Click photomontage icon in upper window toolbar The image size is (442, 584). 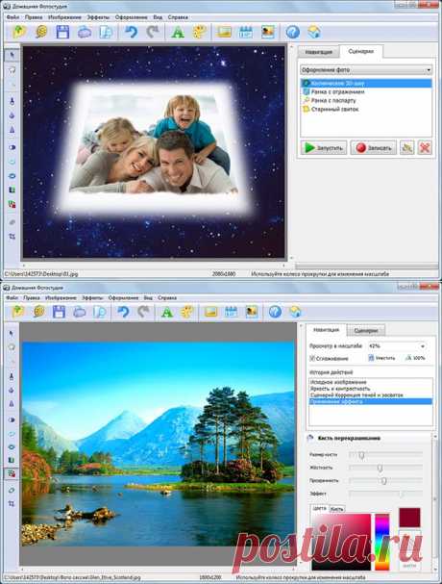click(x=267, y=32)
